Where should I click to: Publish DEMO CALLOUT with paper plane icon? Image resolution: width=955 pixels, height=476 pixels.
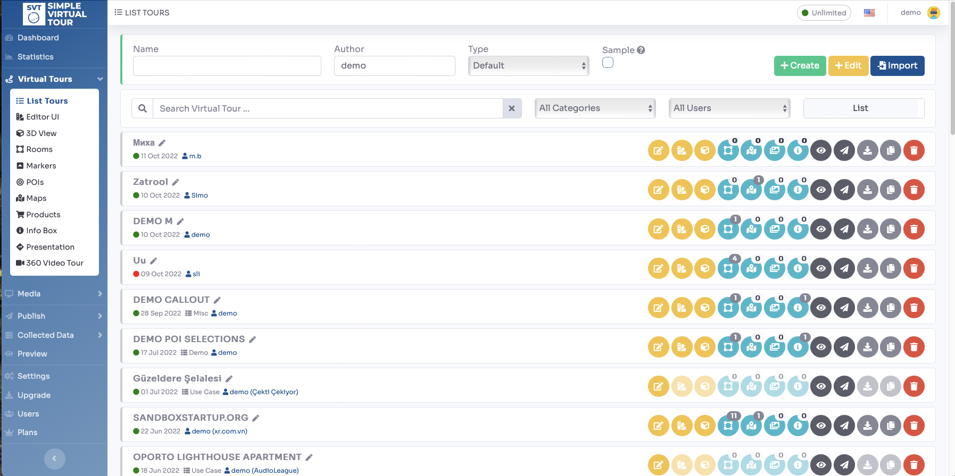pyautogui.click(x=844, y=308)
